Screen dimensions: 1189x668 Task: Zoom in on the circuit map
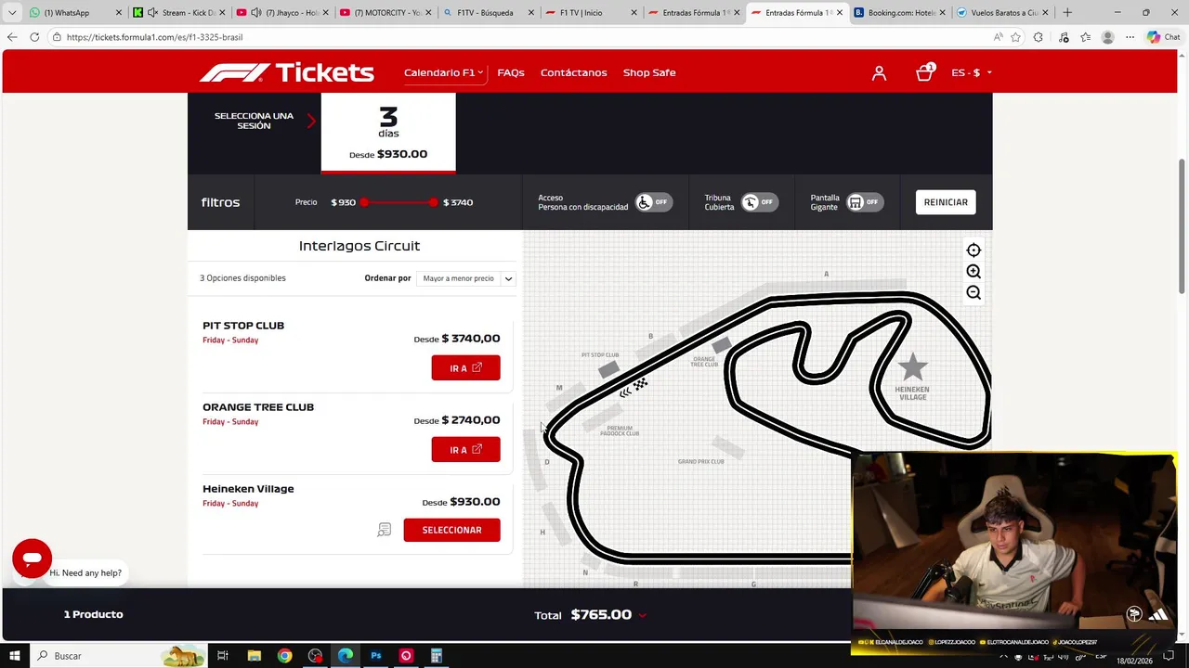coord(973,272)
